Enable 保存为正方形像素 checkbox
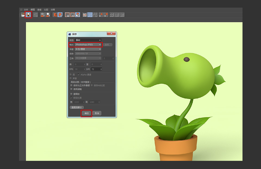Screen dimensions: 261x169 (72, 85)
